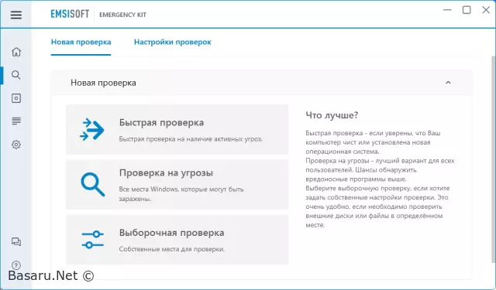This screenshot has height=290, width=496.
Task: Start Проверка на угрозы scan
Action: [x=177, y=184]
